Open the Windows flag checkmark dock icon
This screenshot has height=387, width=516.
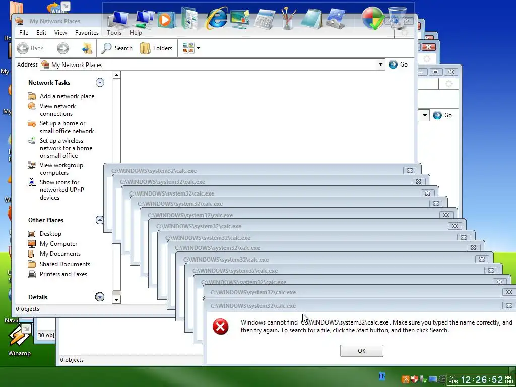coord(373,18)
